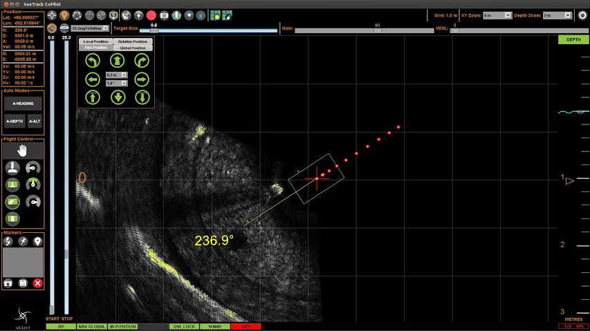Click the red X delete marker icon

tap(37, 283)
